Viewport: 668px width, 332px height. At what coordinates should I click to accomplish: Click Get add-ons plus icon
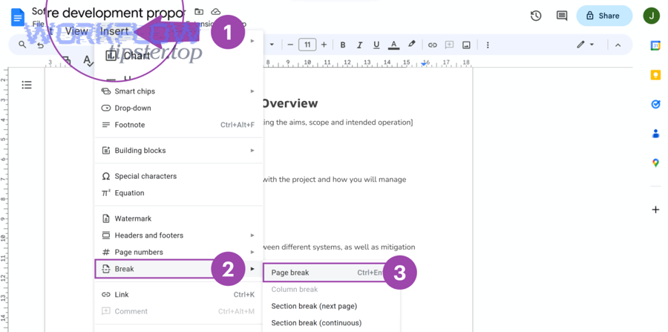click(655, 209)
